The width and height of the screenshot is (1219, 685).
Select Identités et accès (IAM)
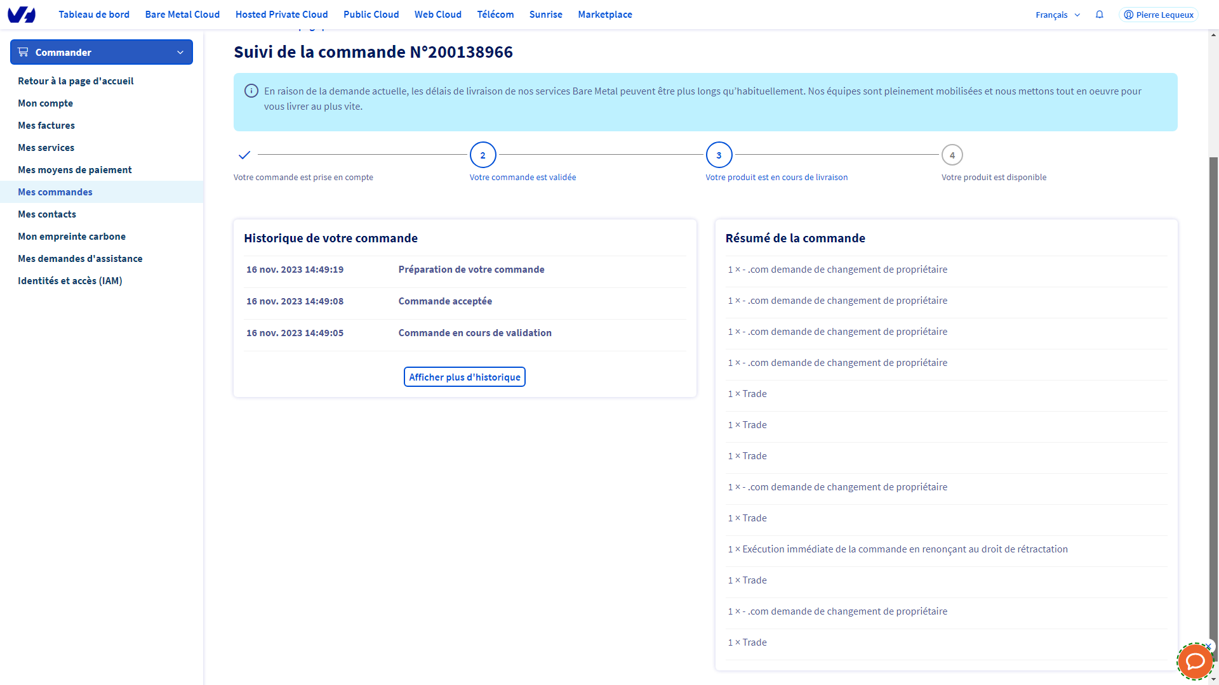point(70,281)
